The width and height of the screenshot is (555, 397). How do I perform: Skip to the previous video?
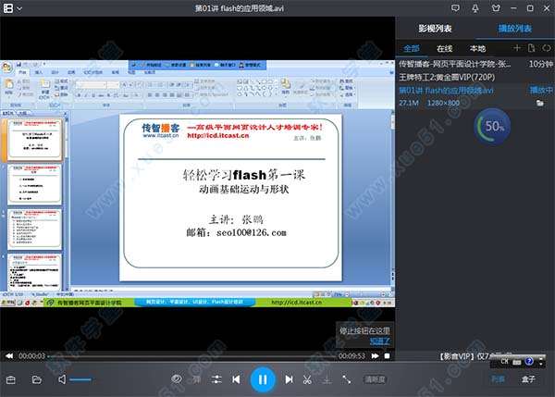(236, 379)
